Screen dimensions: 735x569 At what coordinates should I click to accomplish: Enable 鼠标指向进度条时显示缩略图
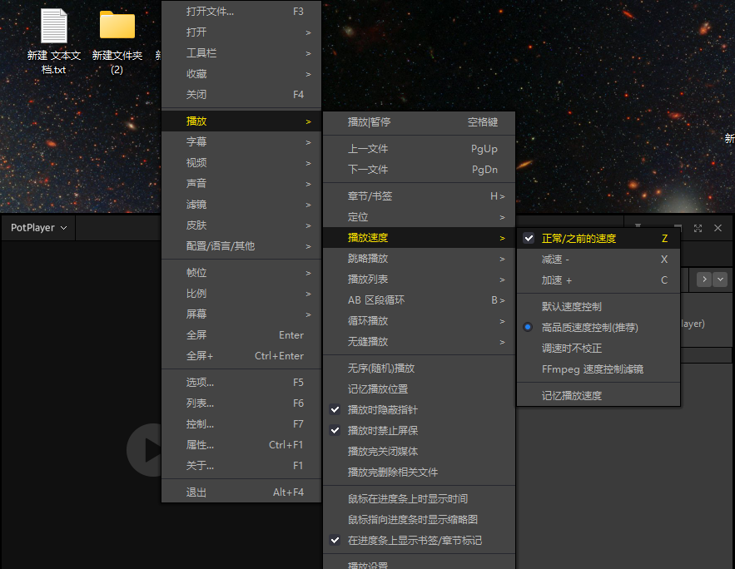[419, 519]
